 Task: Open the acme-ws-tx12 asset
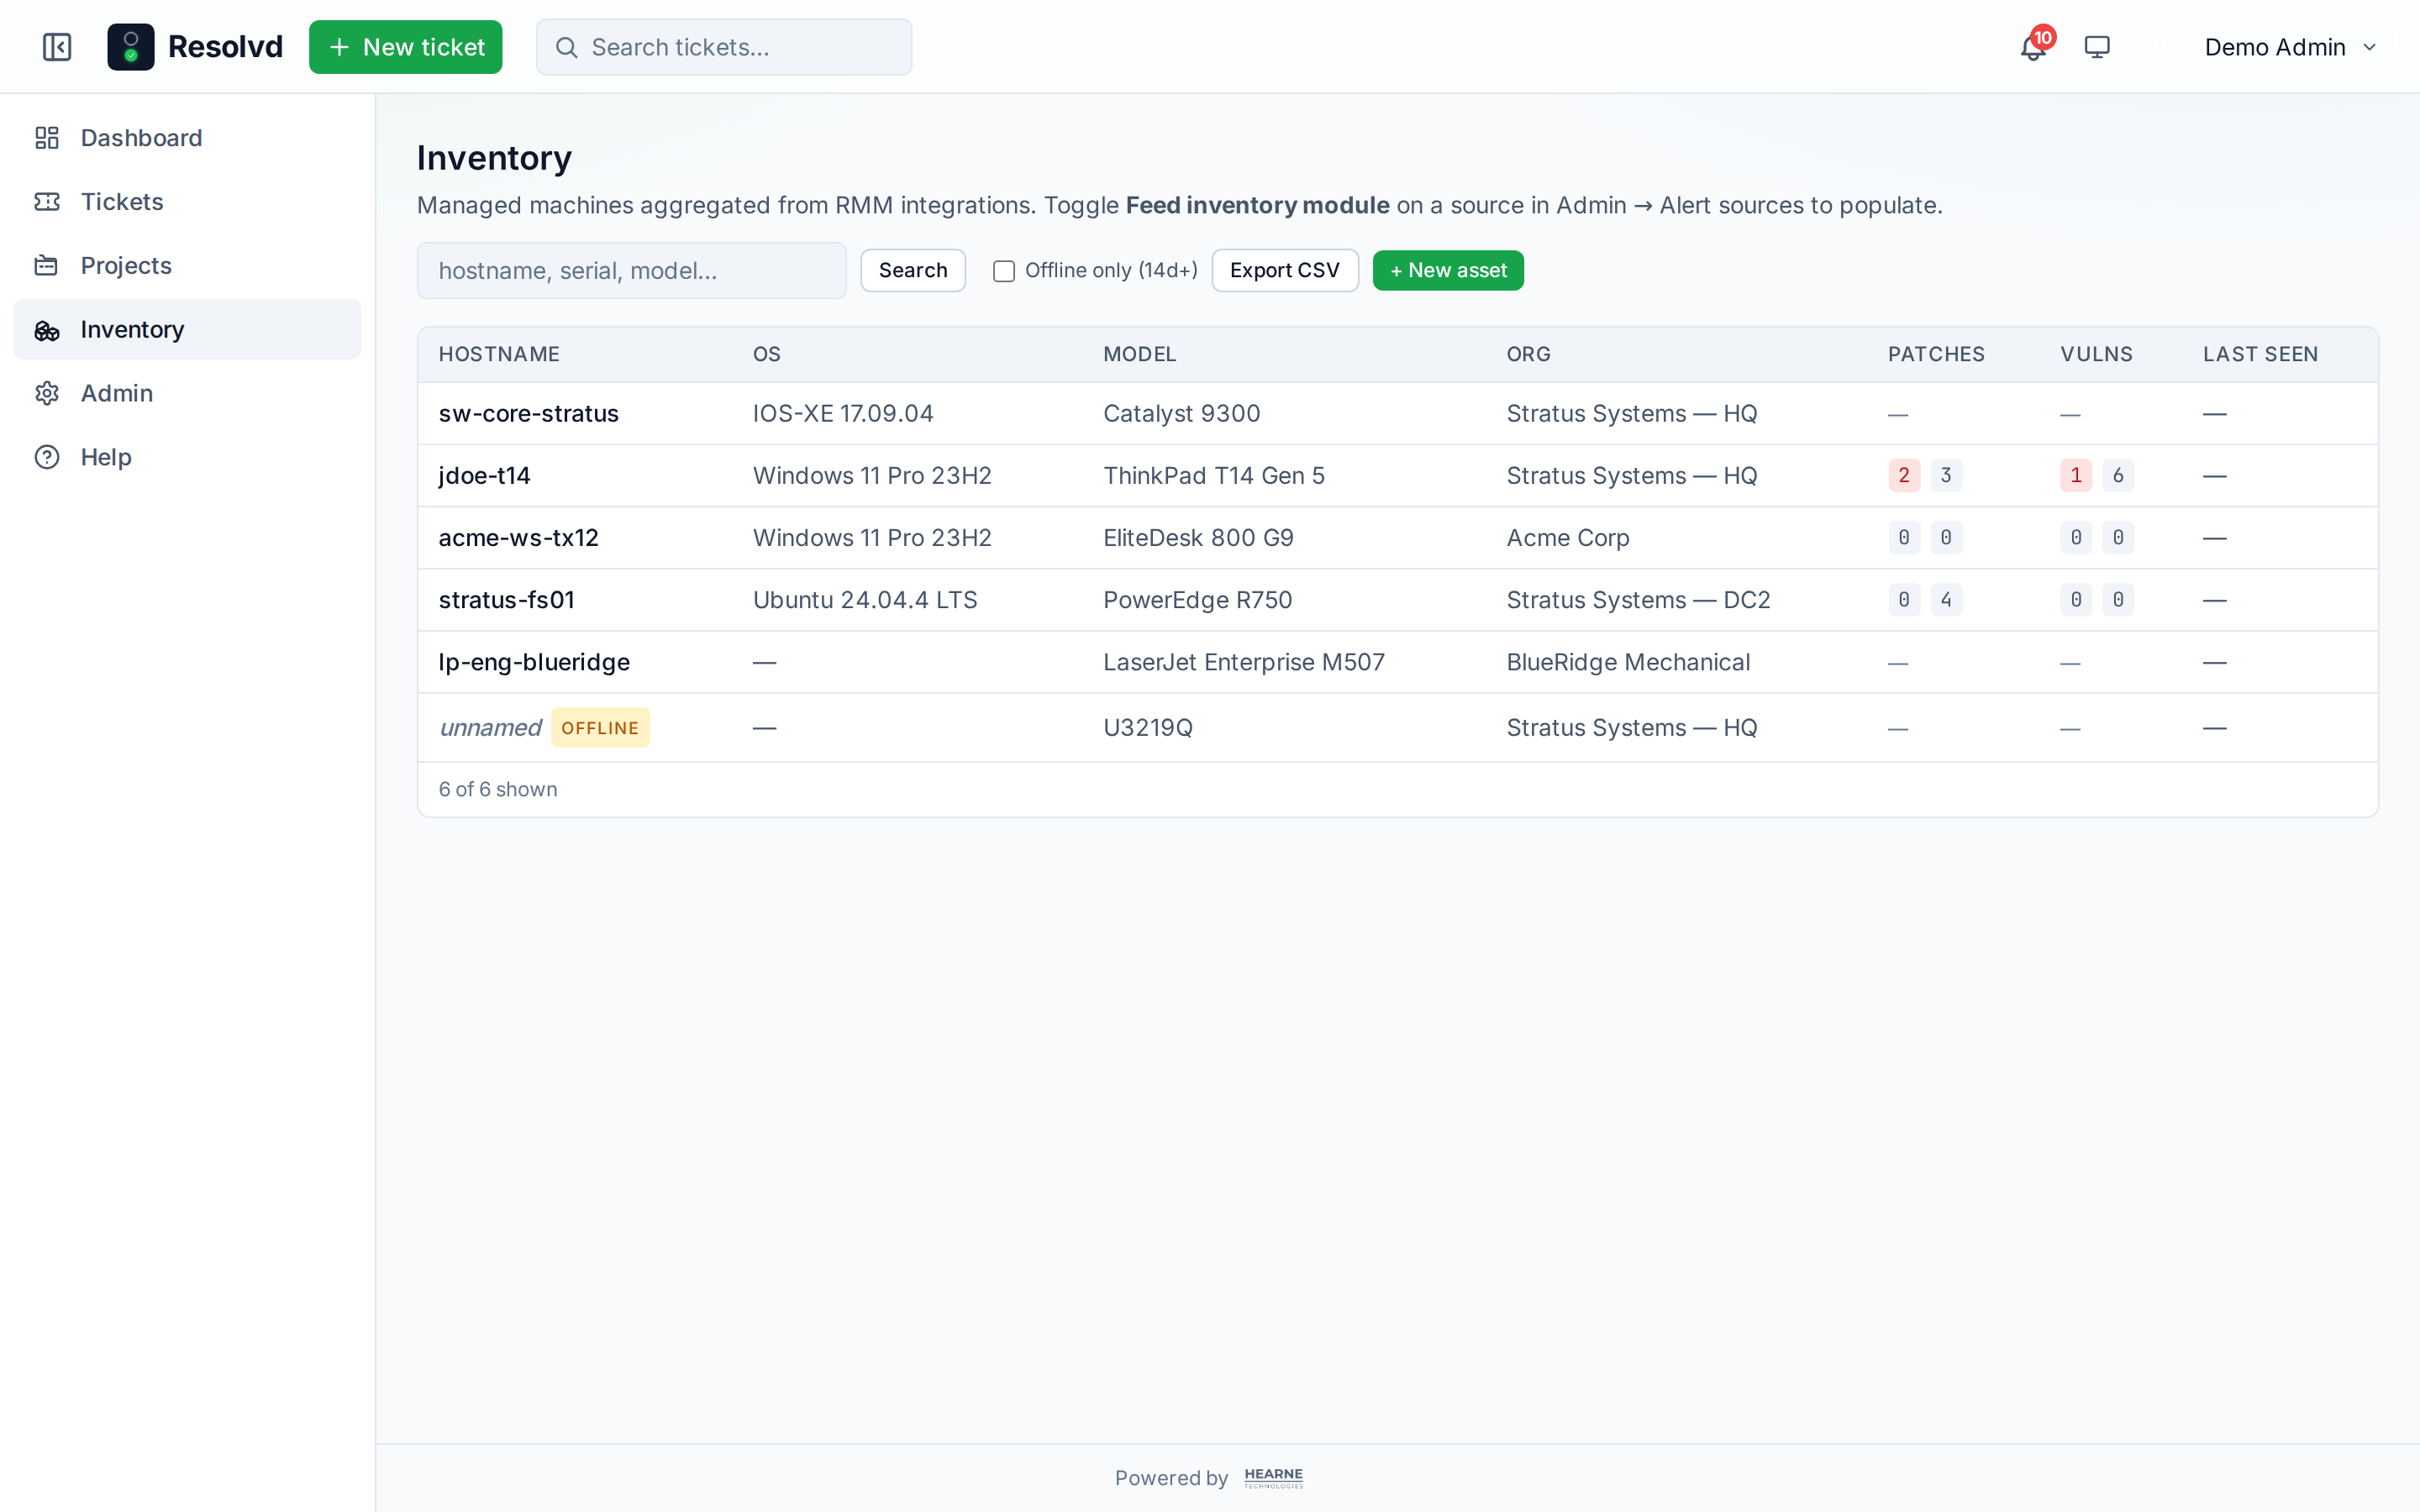point(519,538)
